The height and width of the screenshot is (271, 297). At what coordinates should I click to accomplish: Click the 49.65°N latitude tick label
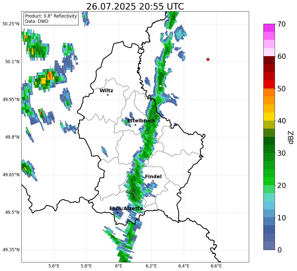pos(11,175)
